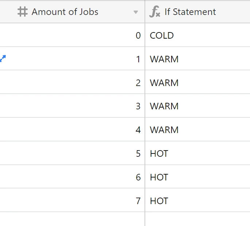Click the HOT cell beside value 5
Image resolution: width=250 pixels, height=226 pixels.
pyautogui.click(x=197, y=153)
